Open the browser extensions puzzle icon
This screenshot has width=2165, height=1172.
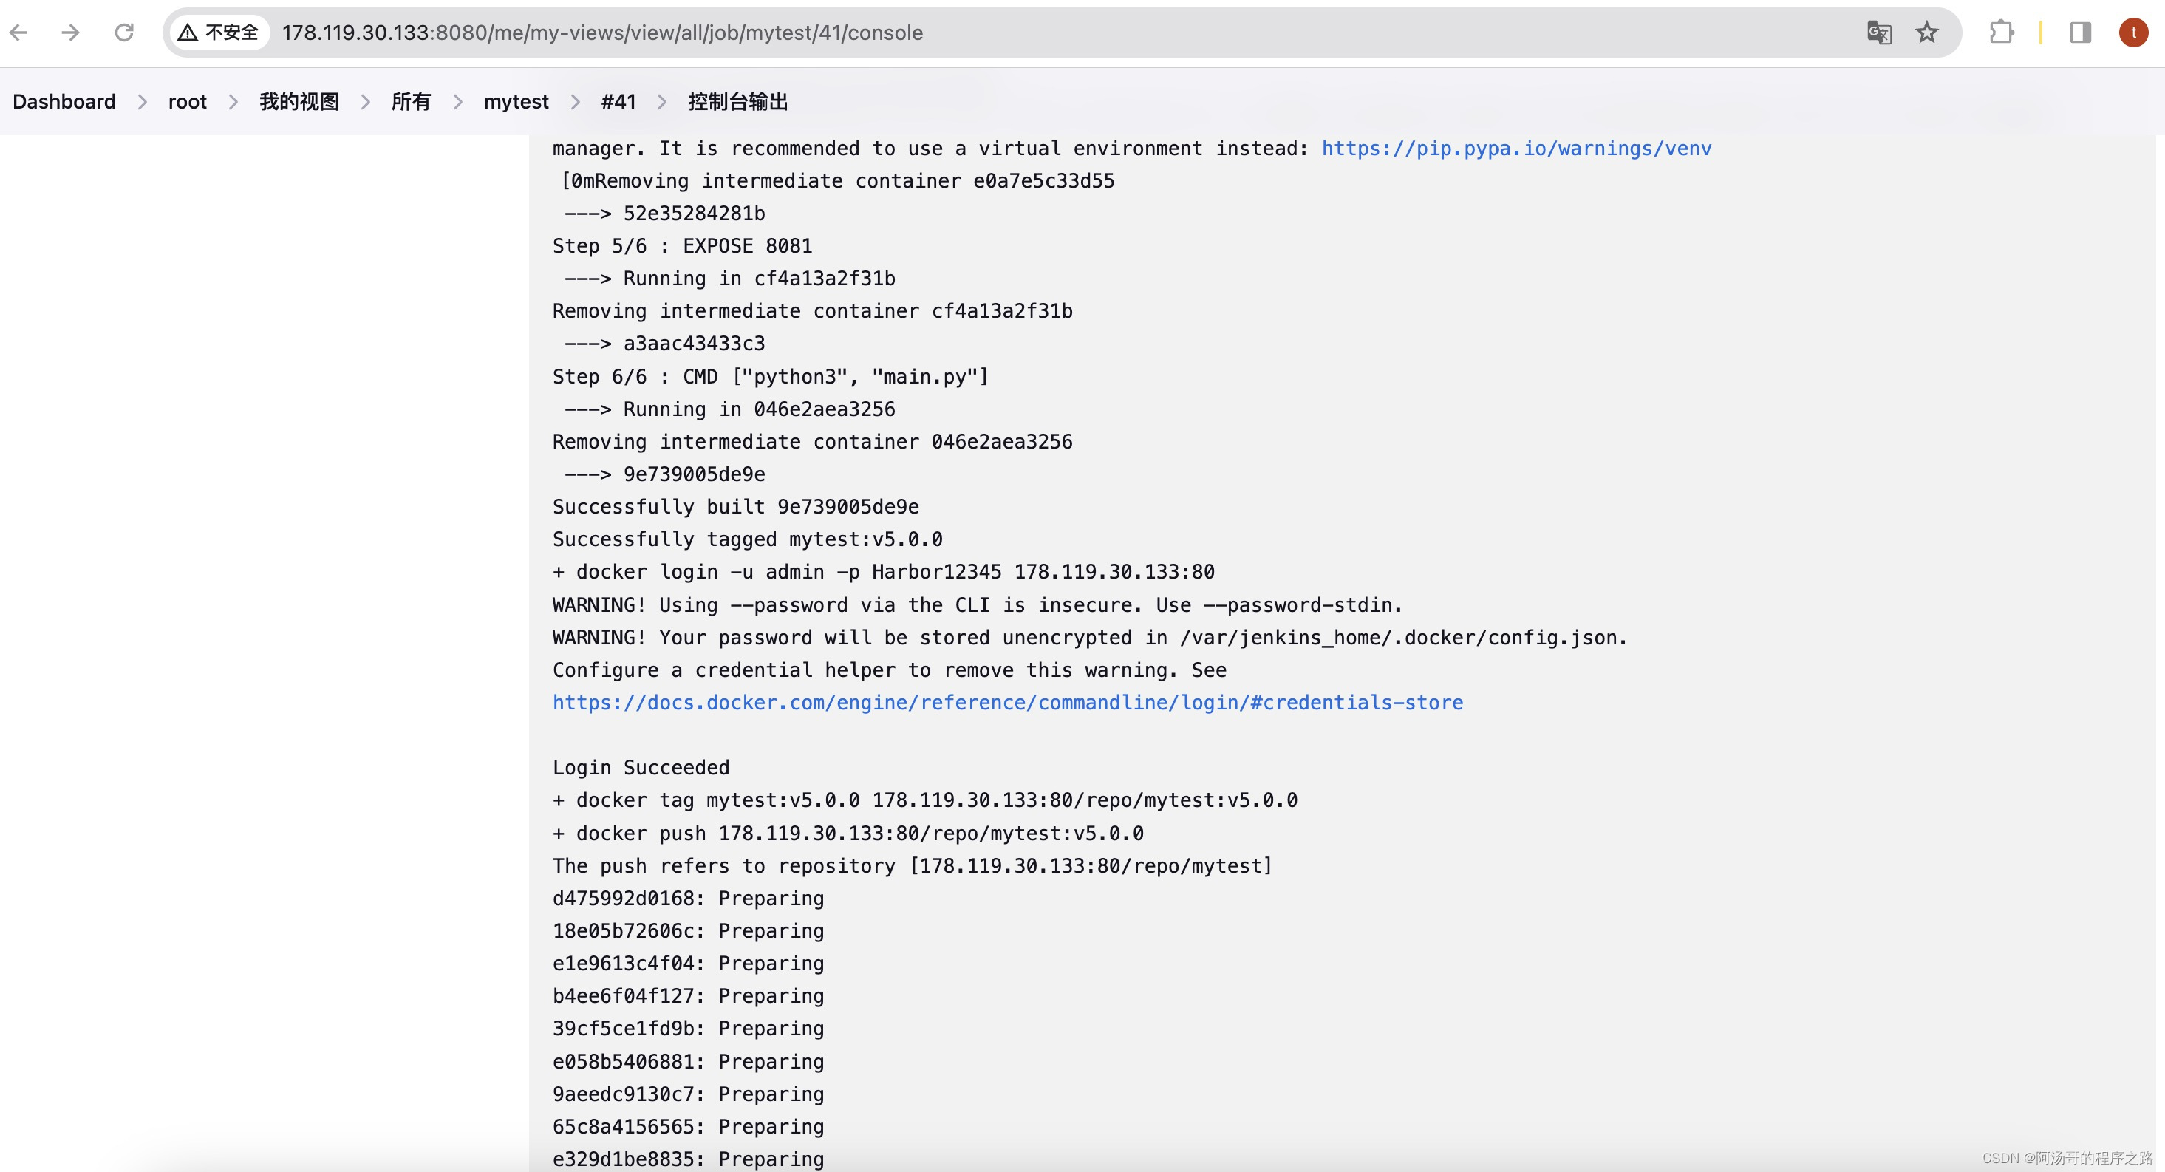[x=2001, y=33]
